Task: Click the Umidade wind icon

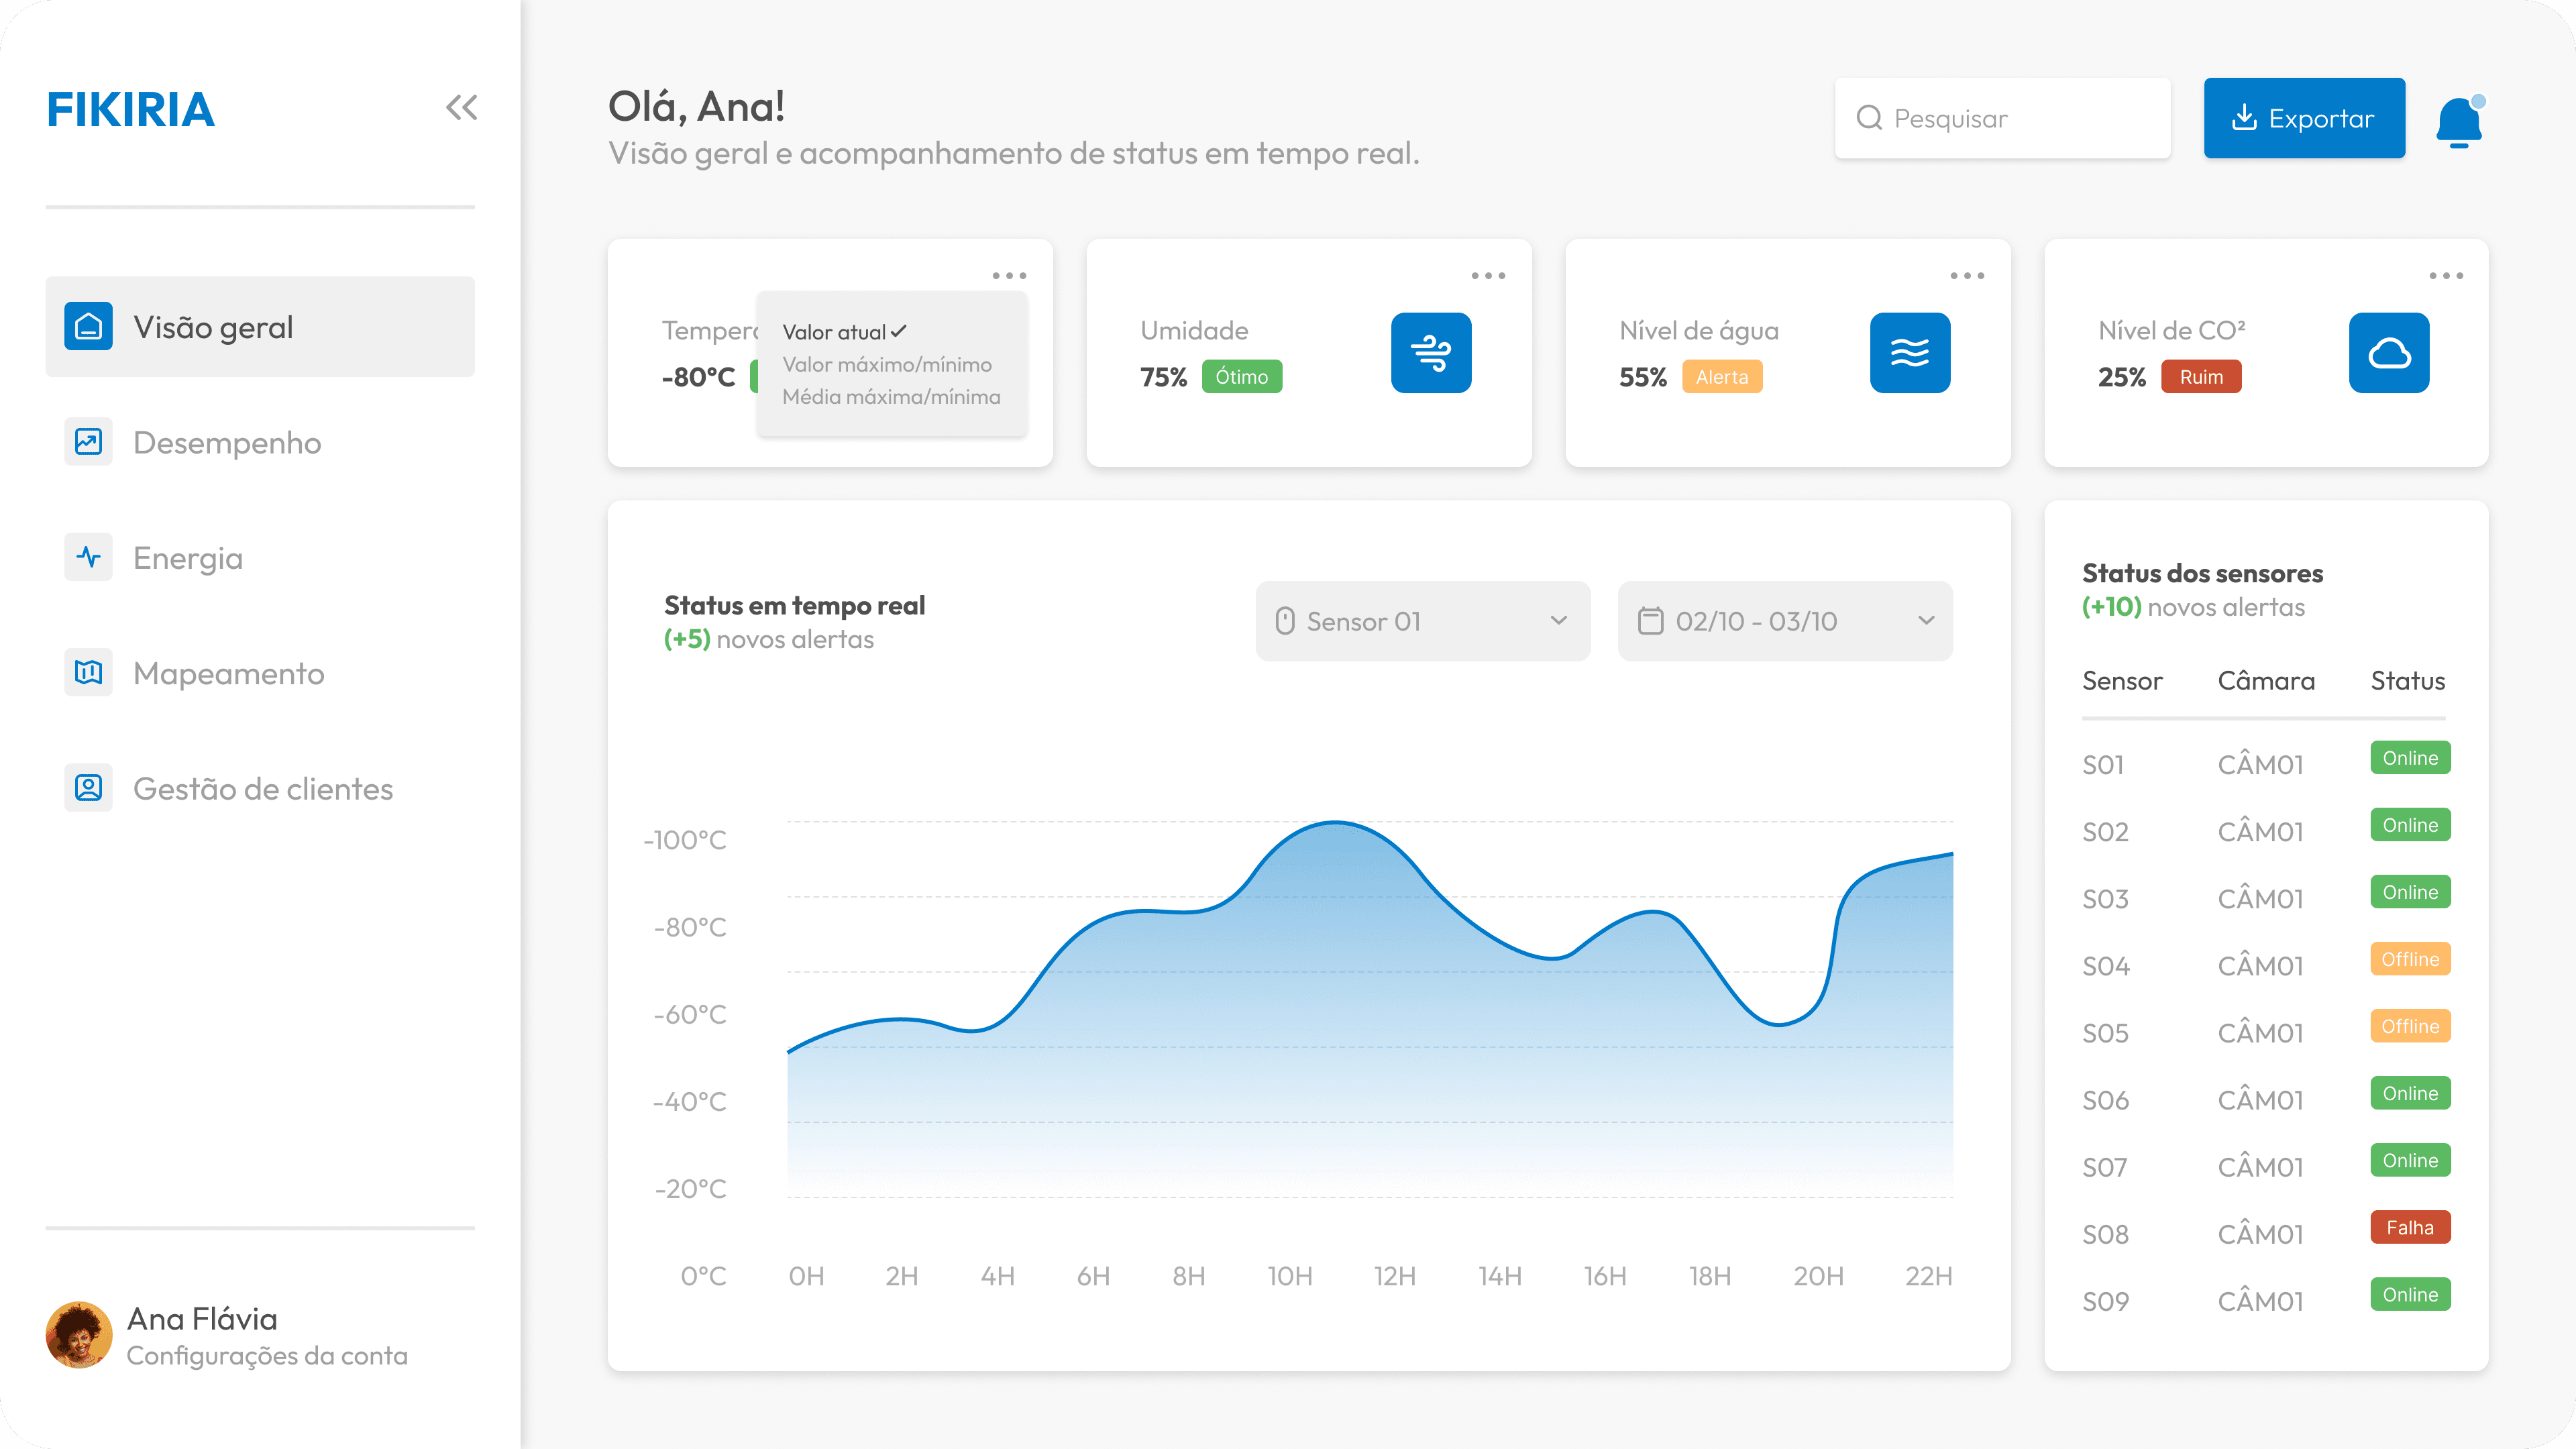Action: 1430,353
